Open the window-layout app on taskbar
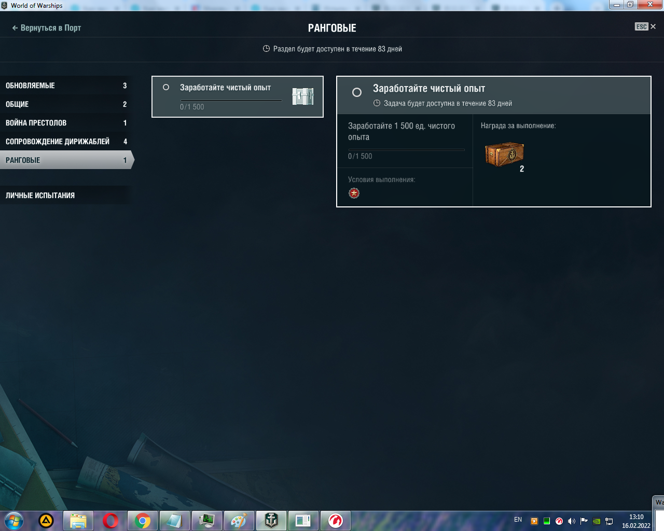This screenshot has width=664, height=531. coord(303,521)
